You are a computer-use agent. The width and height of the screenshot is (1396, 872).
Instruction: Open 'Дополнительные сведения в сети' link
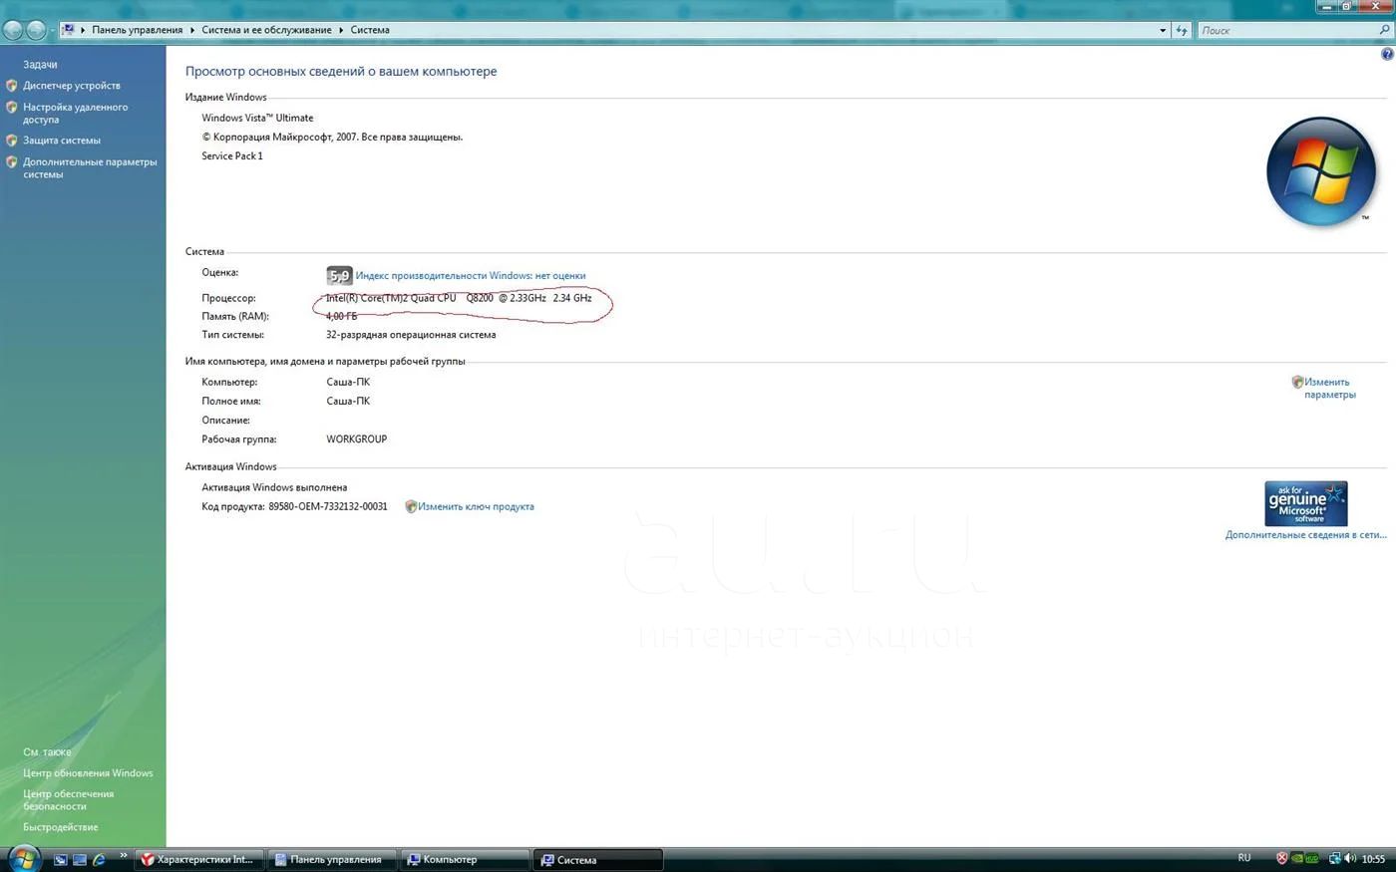1305,535
